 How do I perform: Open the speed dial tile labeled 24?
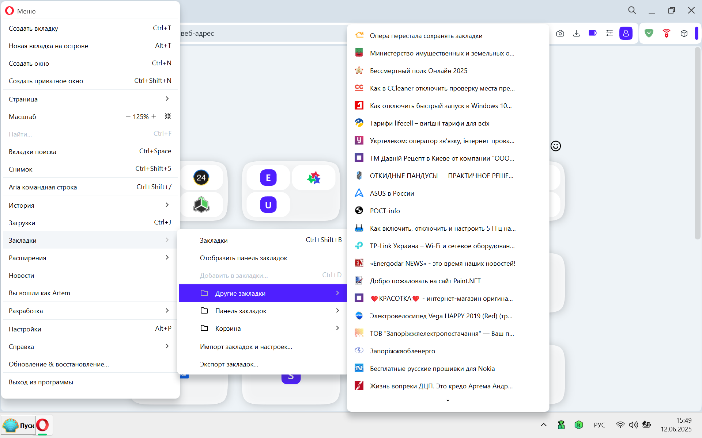click(x=201, y=178)
